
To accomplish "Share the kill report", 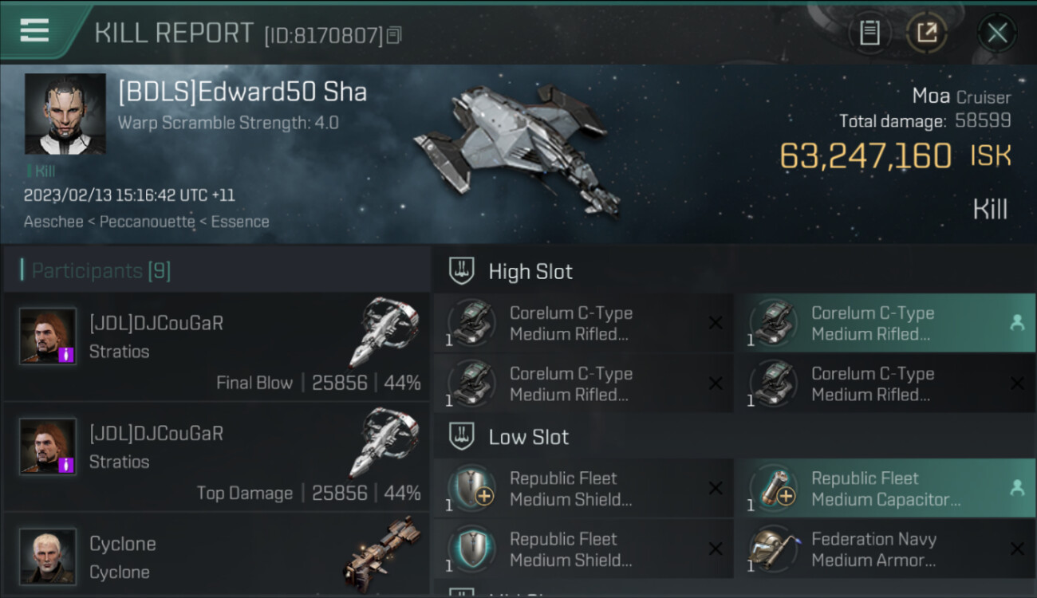I will (926, 33).
